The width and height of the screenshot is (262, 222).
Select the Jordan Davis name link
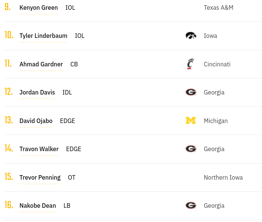pyautogui.click(x=37, y=92)
